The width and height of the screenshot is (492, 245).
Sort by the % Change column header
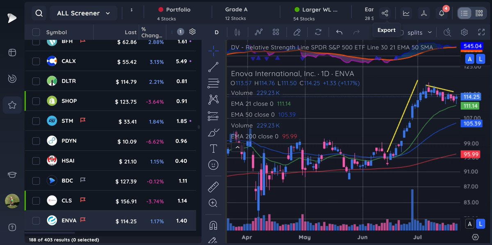(152, 32)
